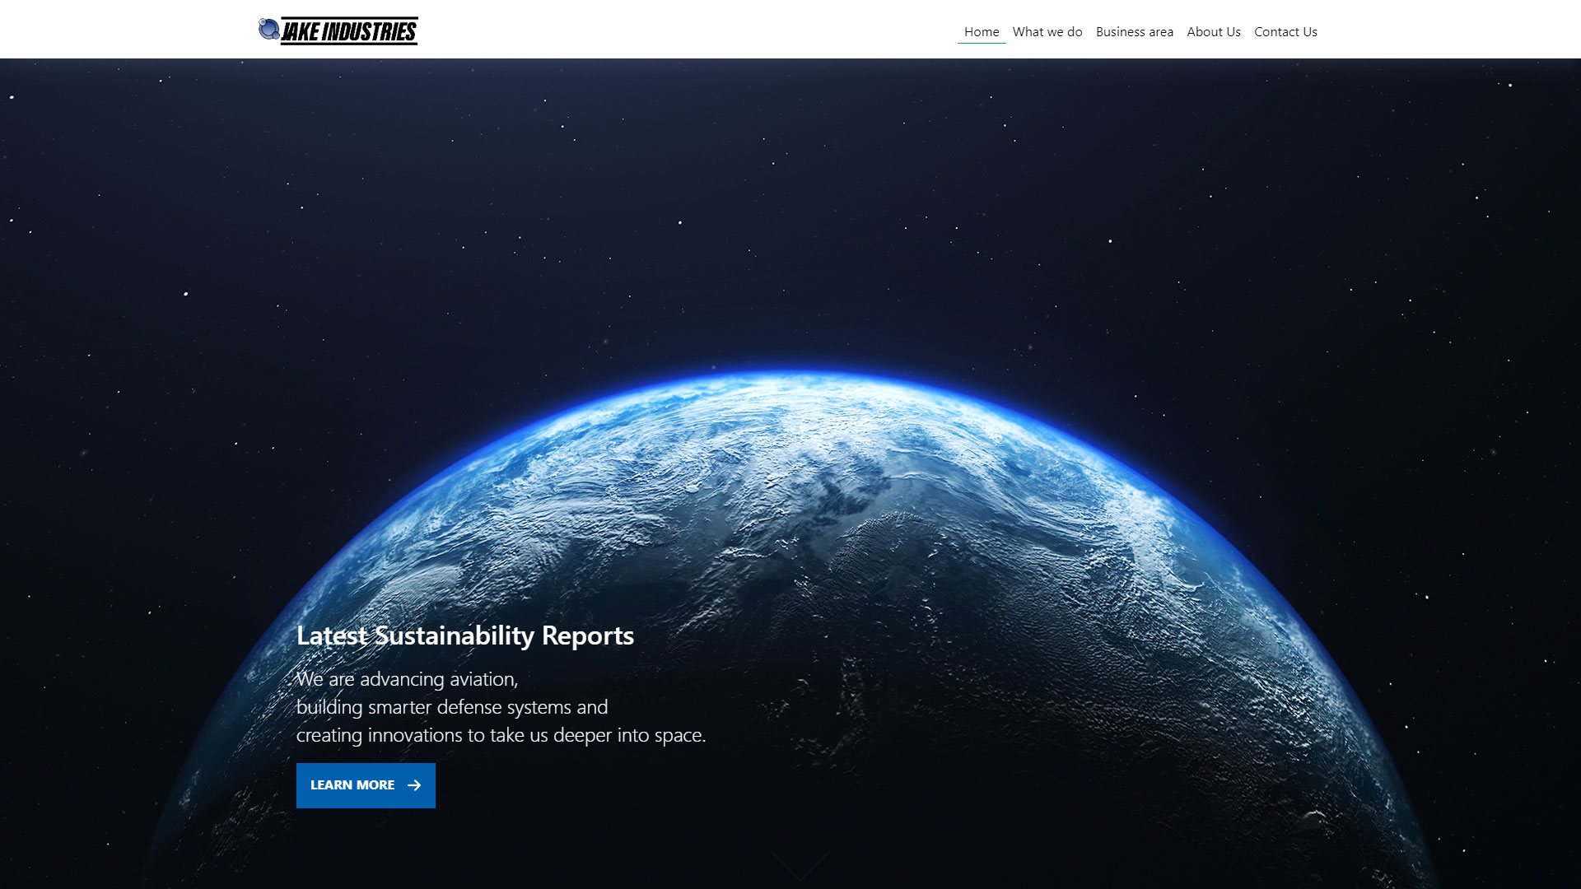Viewport: 1581px width, 889px height.
Task: Click the word Sustainability in the headline
Action: [x=455, y=635]
